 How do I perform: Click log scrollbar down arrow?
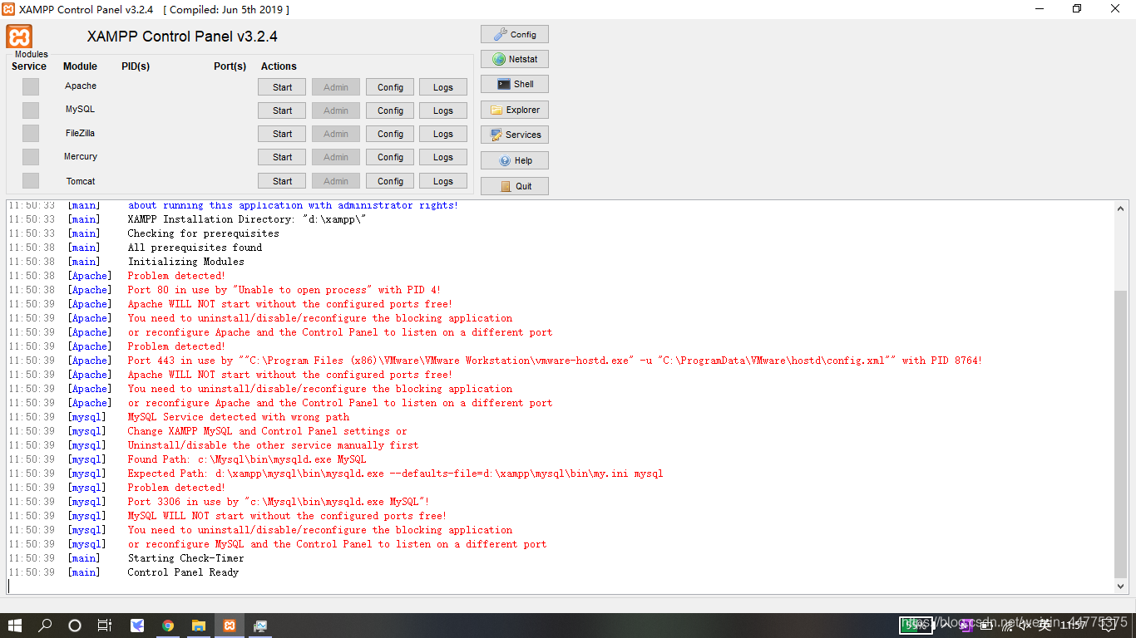[x=1120, y=586]
